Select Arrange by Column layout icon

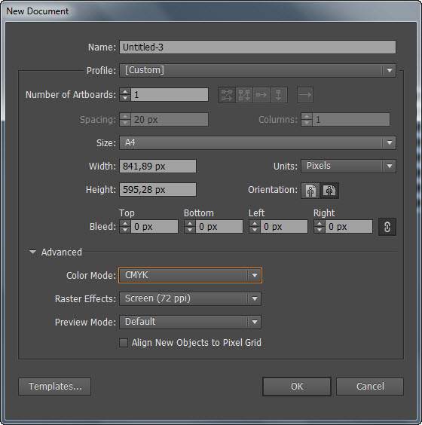tap(279, 95)
